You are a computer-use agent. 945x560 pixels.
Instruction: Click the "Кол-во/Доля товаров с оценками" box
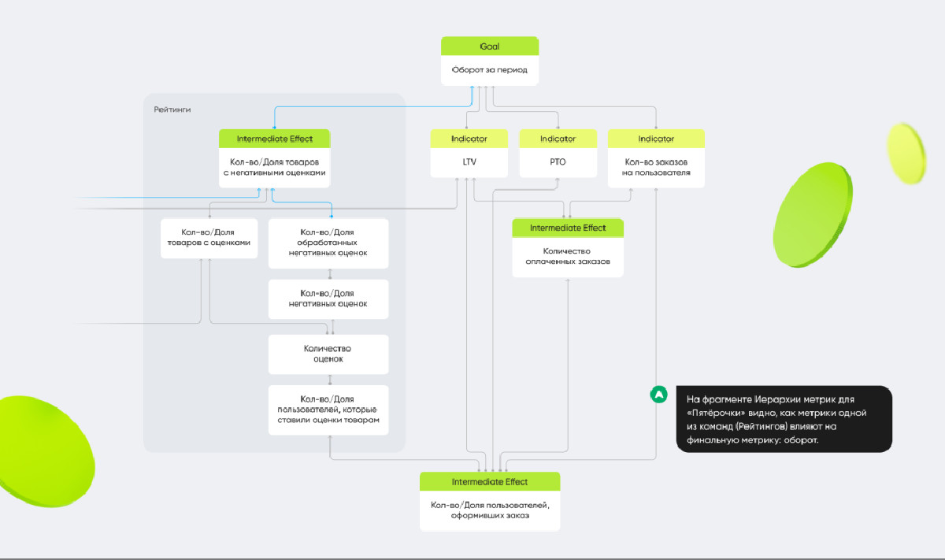[x=209, y=238]
